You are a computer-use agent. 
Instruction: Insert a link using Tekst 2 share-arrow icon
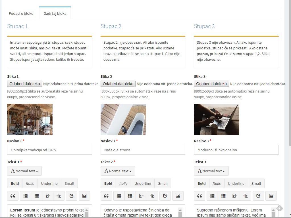tap(165, 196)
